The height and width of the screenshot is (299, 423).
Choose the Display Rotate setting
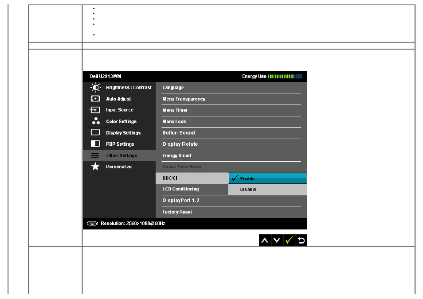click(x=231, y=144)
